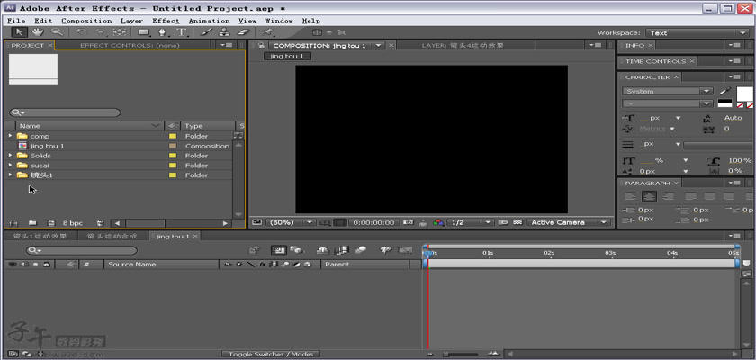Image resolution: width=756 pixels, height=360 pixels.
Task: Click the jing tou 1 breadcrumb button
Action: 287,57
